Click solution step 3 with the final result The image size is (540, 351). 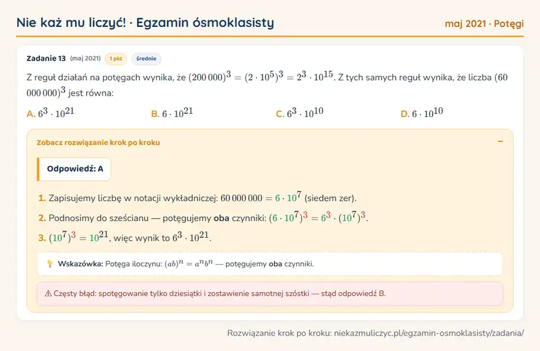125,237
